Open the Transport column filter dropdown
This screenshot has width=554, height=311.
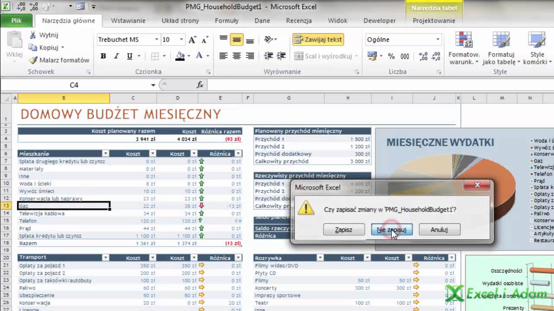coord(106,257)
